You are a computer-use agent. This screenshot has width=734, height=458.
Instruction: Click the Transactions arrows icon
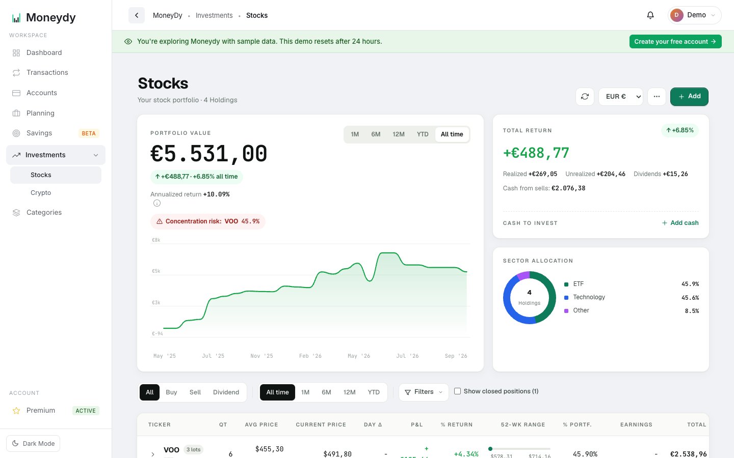pos(16,73)
